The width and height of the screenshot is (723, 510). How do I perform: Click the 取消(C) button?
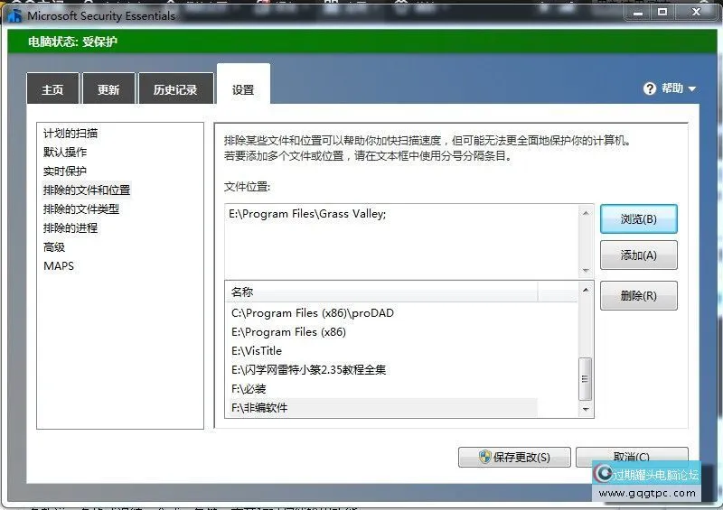[632, 457]
